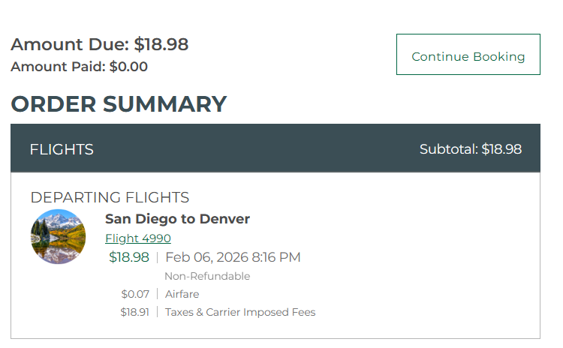Click the Non-Refundable label
563x348 pixels.
click(207, 276)
